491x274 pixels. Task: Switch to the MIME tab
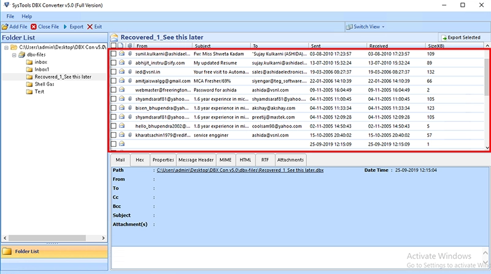[225, 160]
